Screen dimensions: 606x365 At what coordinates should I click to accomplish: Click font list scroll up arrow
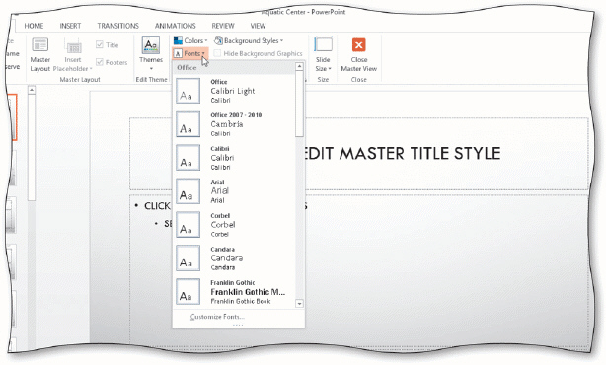[x=299, y=66]
